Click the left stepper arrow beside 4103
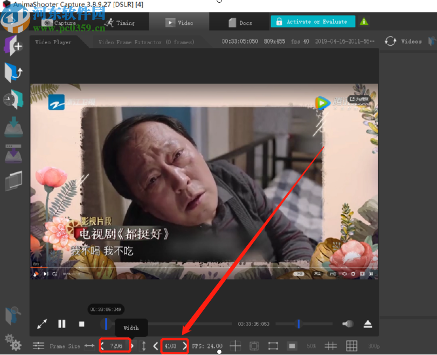 [157, 346]
